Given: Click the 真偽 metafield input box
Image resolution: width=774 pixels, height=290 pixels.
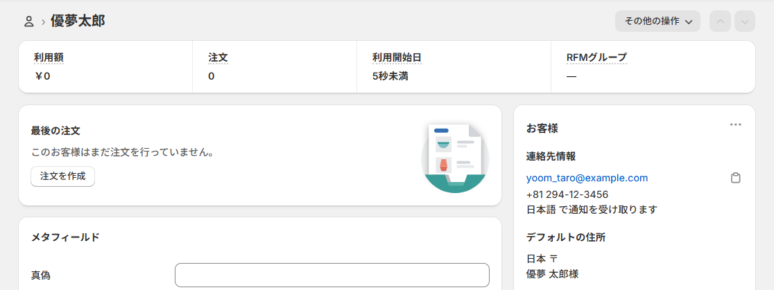Looking at the screenshot, I should click(332, 275).
